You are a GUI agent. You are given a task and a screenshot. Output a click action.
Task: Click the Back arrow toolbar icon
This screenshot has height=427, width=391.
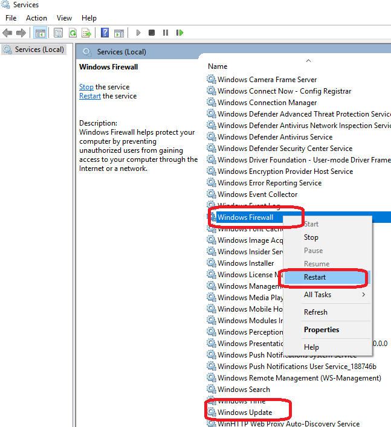[x=7, y=33]
